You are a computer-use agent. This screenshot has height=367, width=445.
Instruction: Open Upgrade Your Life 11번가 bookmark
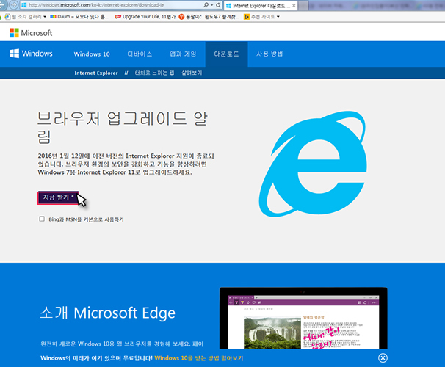[x=145, y=17]
